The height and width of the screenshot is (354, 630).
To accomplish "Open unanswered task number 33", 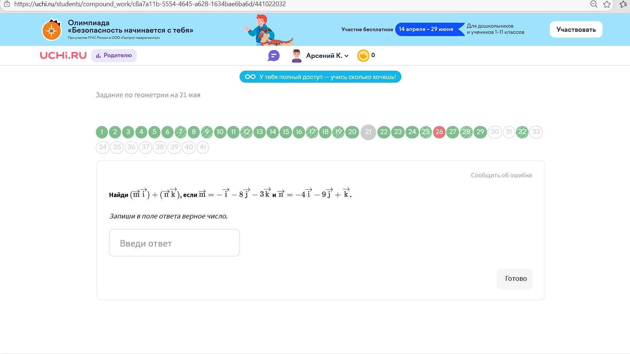I will (x=536, y=132).
